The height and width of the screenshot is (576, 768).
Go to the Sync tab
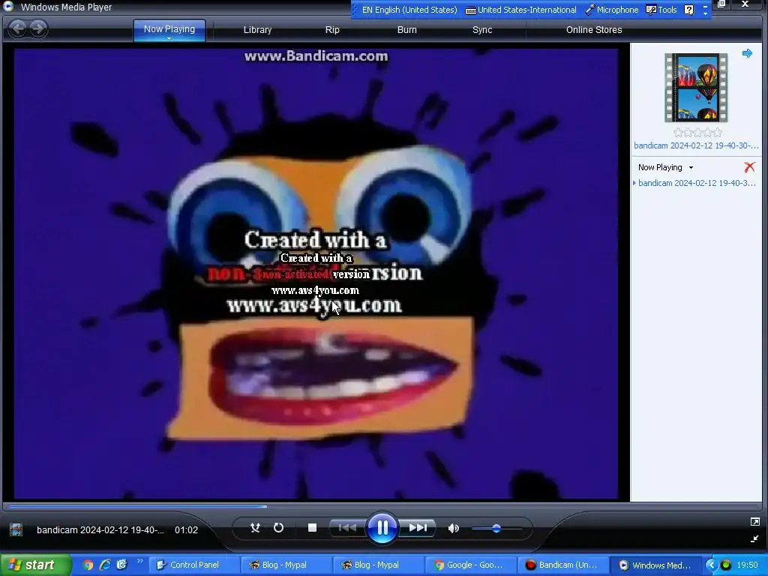(x=482, y=30)
